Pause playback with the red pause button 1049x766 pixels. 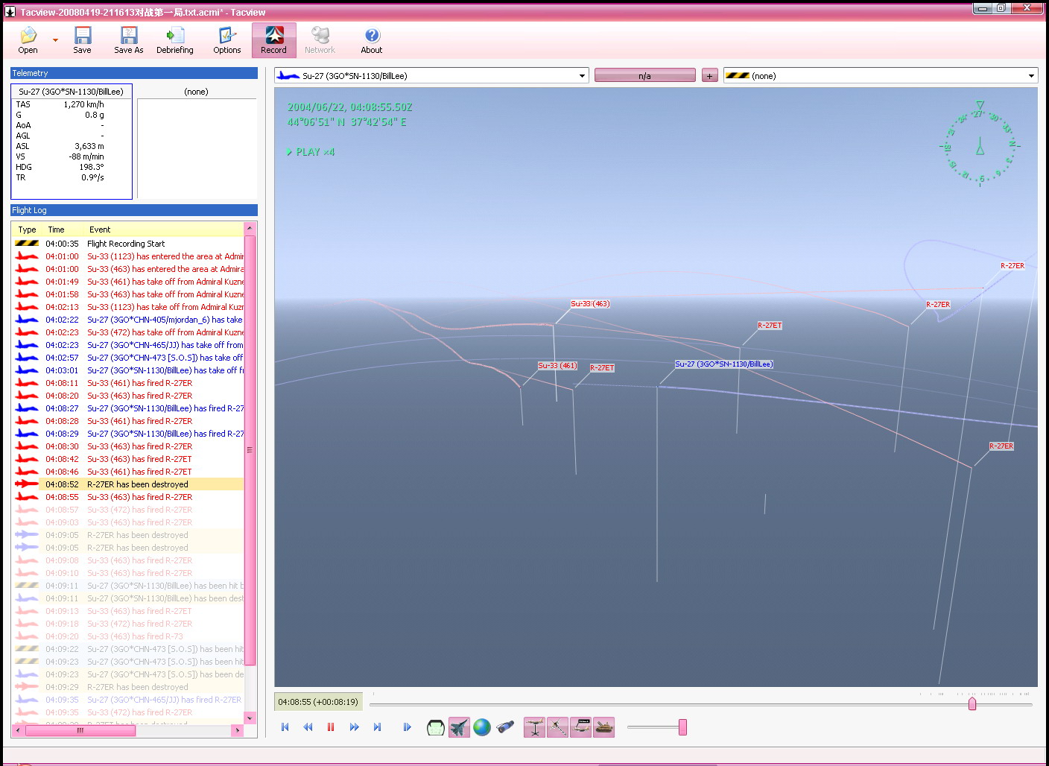331,727
